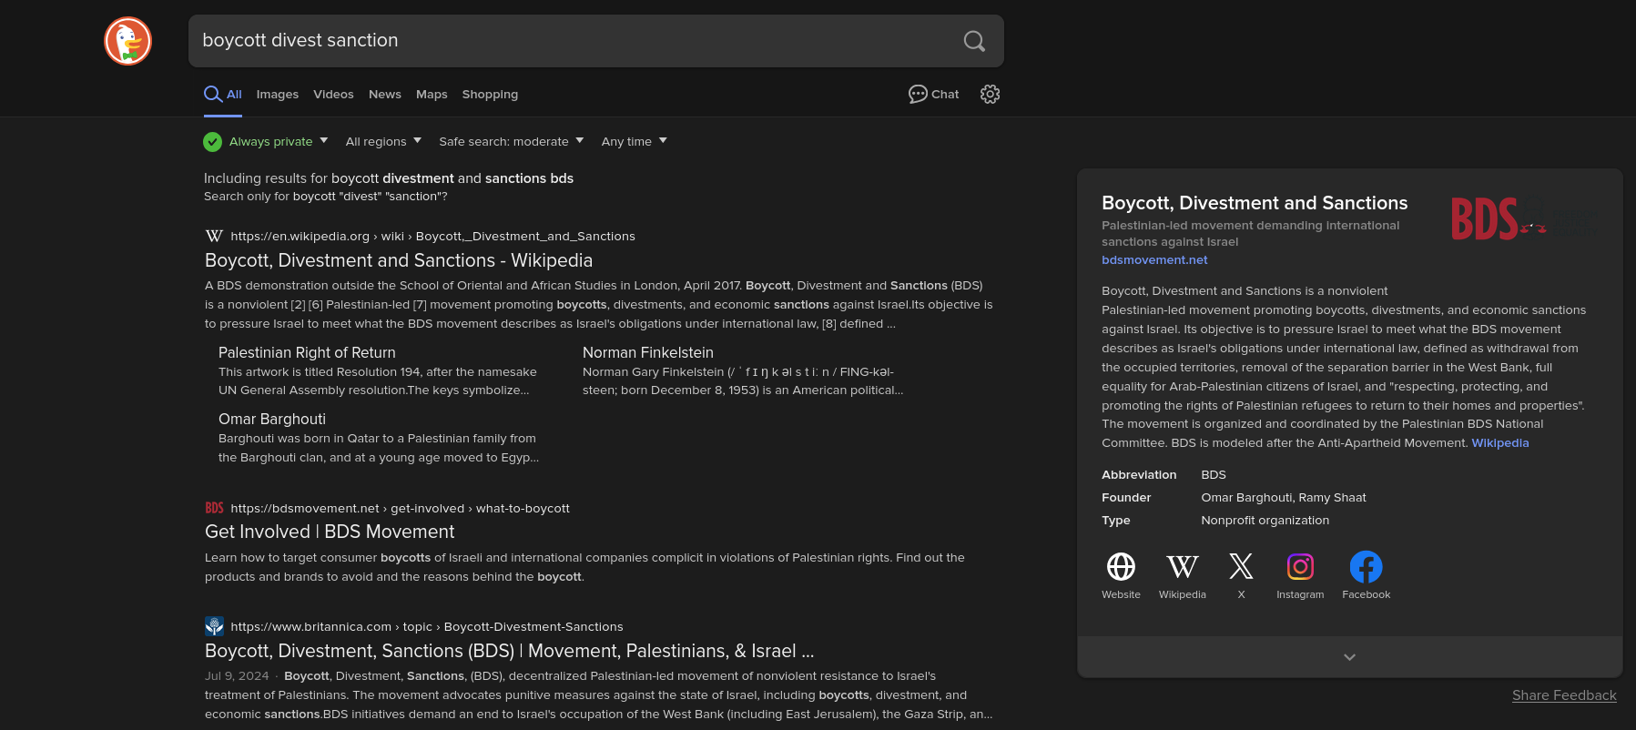1636x730 pixels.
Task: Click the britannica.com URL breadcrumb
Action: tap(427, 626)
